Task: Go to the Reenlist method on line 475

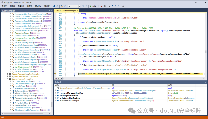Action: pos(115,74)
